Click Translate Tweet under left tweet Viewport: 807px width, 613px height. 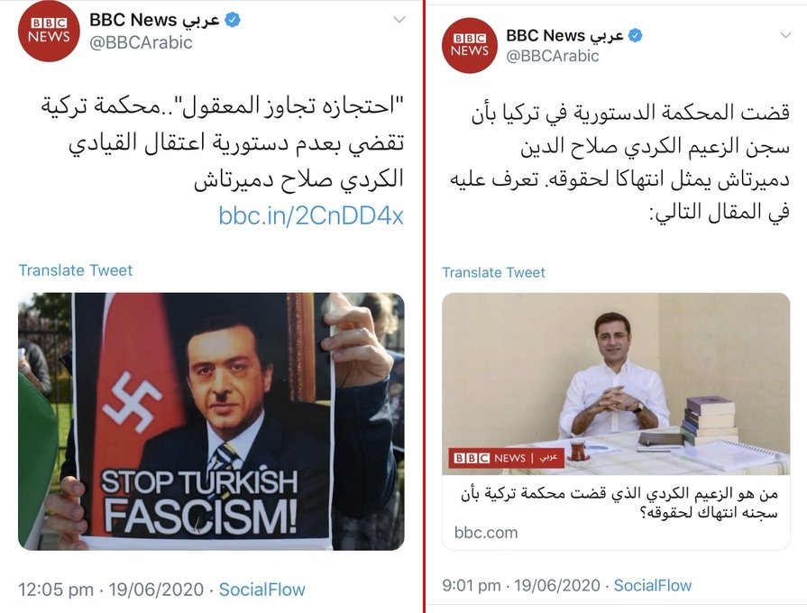coord(76,270)
